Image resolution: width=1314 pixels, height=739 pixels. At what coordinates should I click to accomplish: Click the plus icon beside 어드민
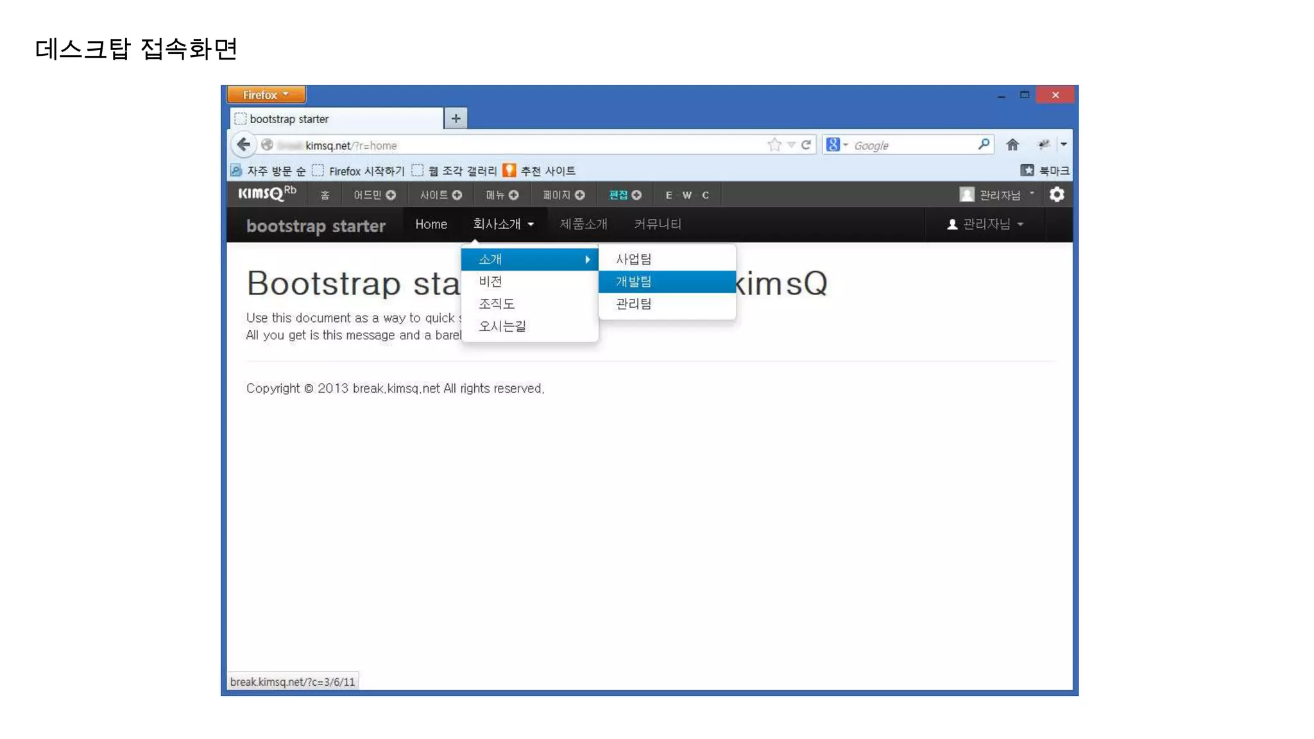pos(391,195)
